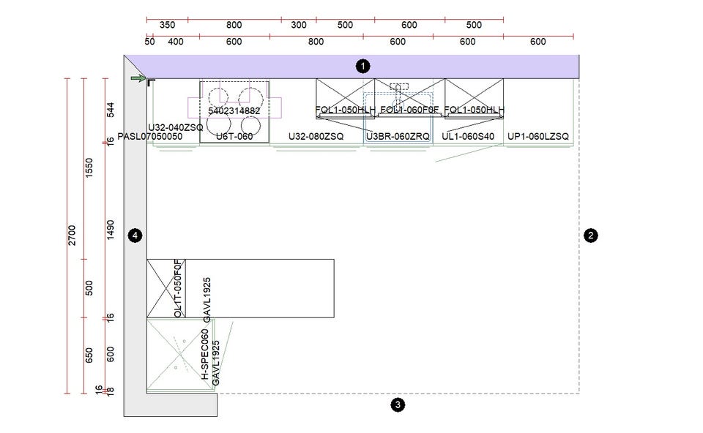This screenshot has width=703, height=433.
Task: Select the U6T-060 cabinet label
Action: click(234, 136)
